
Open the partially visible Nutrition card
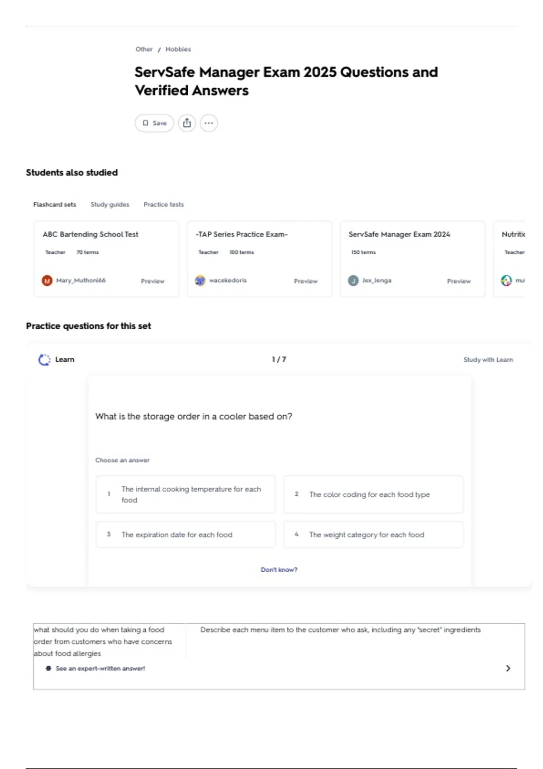[509, 259]
